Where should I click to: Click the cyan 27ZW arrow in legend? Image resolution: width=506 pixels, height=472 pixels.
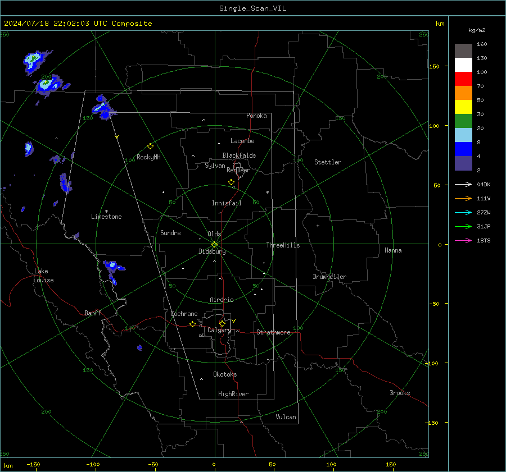(463, 212)
